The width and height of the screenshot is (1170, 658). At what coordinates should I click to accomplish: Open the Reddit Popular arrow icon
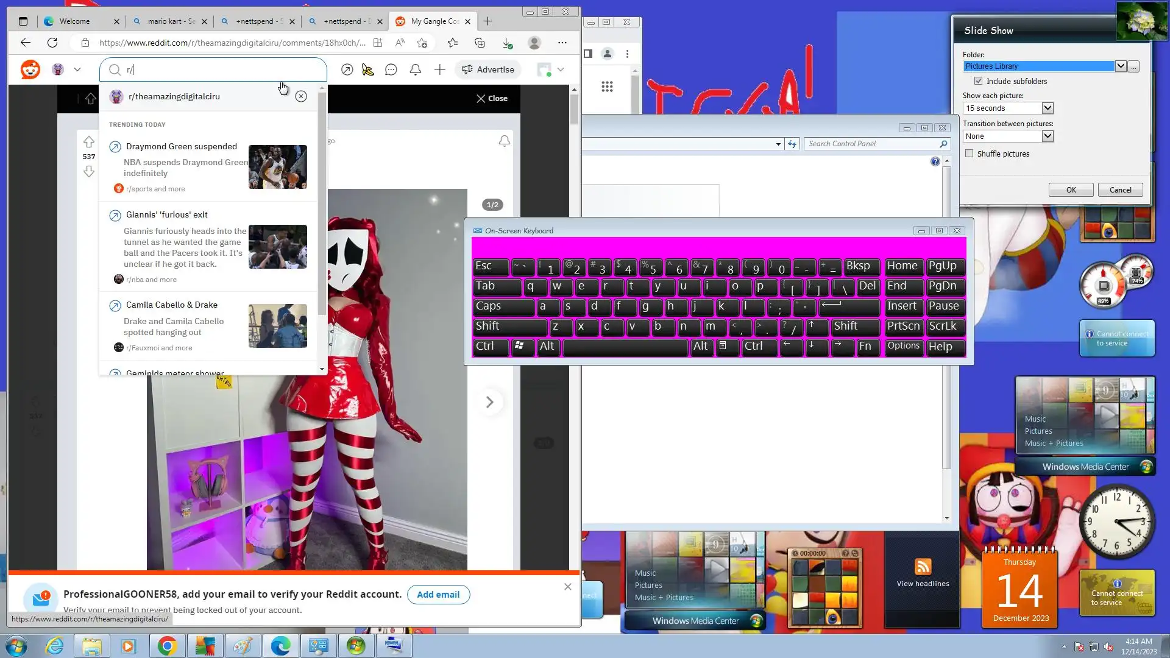(x=347, y=70)
